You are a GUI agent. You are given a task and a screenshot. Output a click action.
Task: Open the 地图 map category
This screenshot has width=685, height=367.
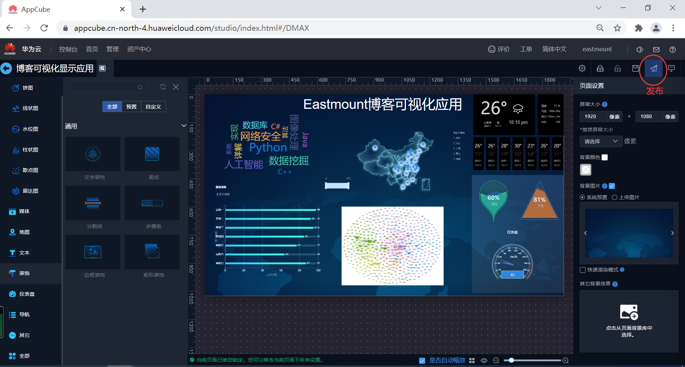[x=19, y=232]
